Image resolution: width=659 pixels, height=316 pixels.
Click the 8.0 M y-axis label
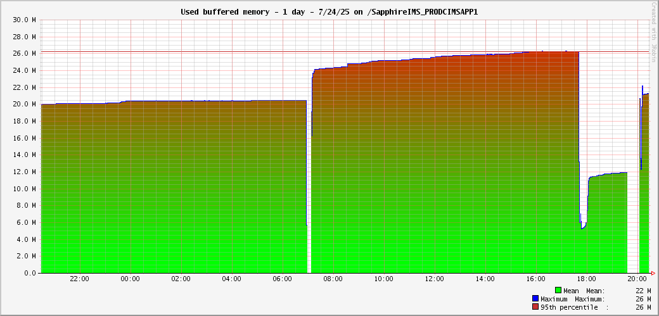pos(27,205)
